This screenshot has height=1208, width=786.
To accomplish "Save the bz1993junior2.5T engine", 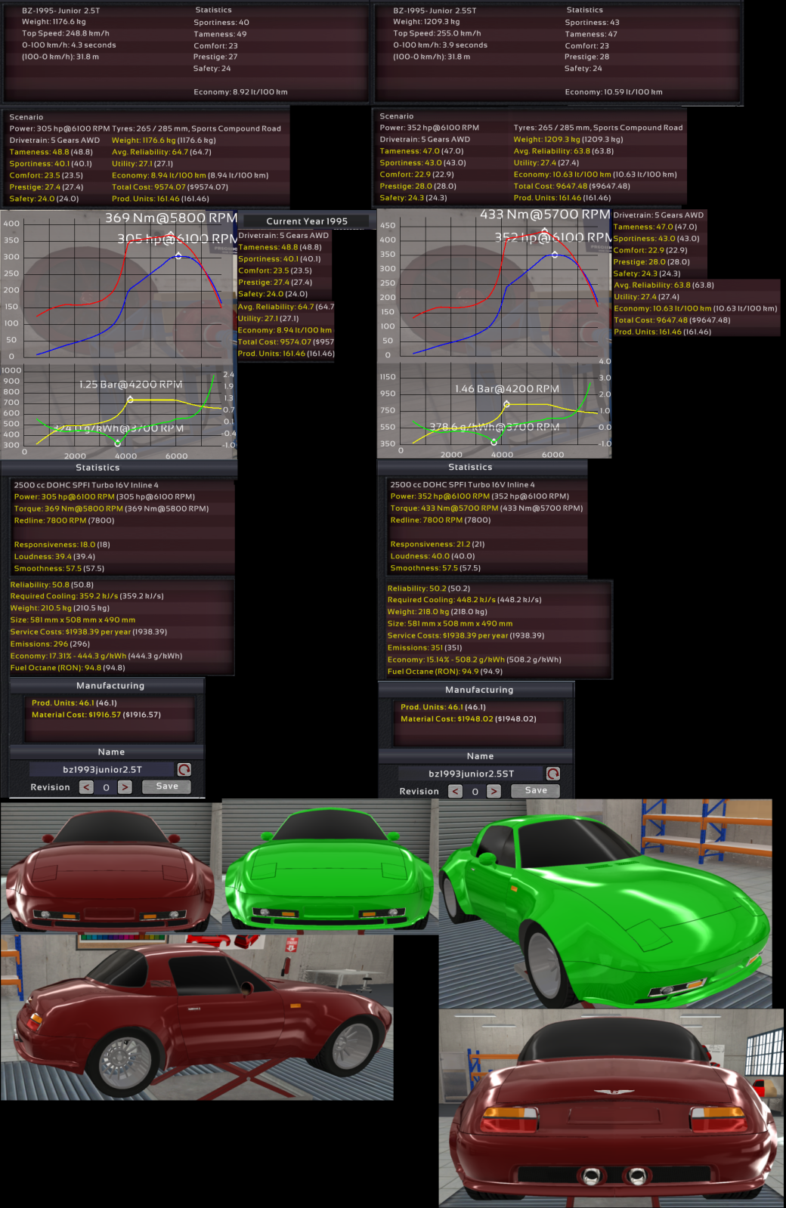I will click(166, 786).
